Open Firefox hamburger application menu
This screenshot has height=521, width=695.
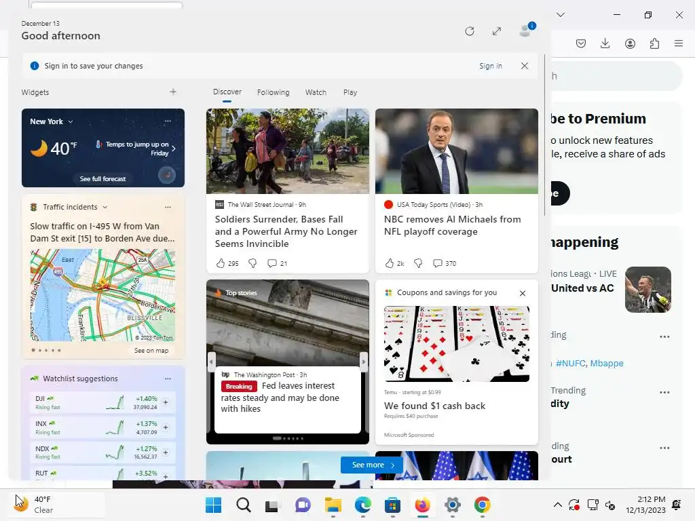(x=679, y=43)
